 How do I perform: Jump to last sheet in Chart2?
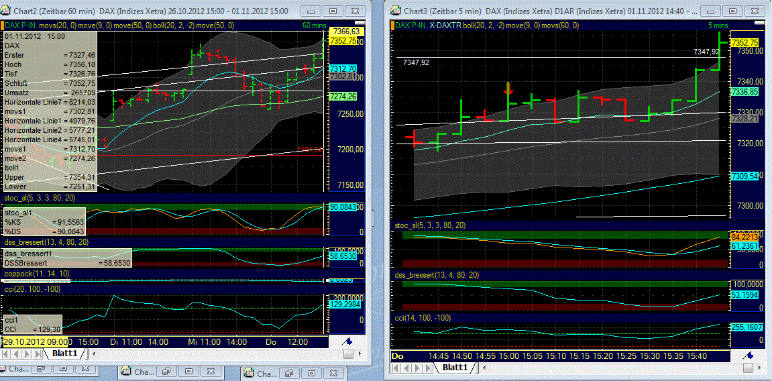(x=39, y=353)
